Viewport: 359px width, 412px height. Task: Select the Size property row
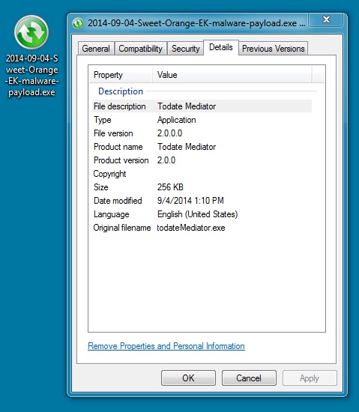coord(202,187)
